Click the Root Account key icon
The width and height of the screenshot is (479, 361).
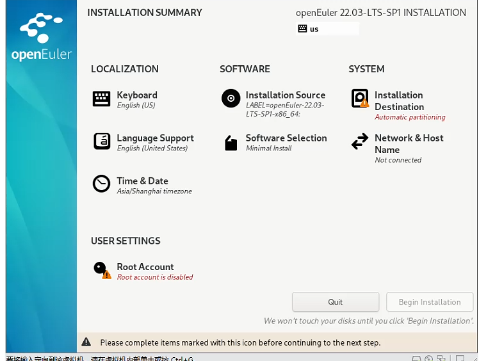(102, 270)
